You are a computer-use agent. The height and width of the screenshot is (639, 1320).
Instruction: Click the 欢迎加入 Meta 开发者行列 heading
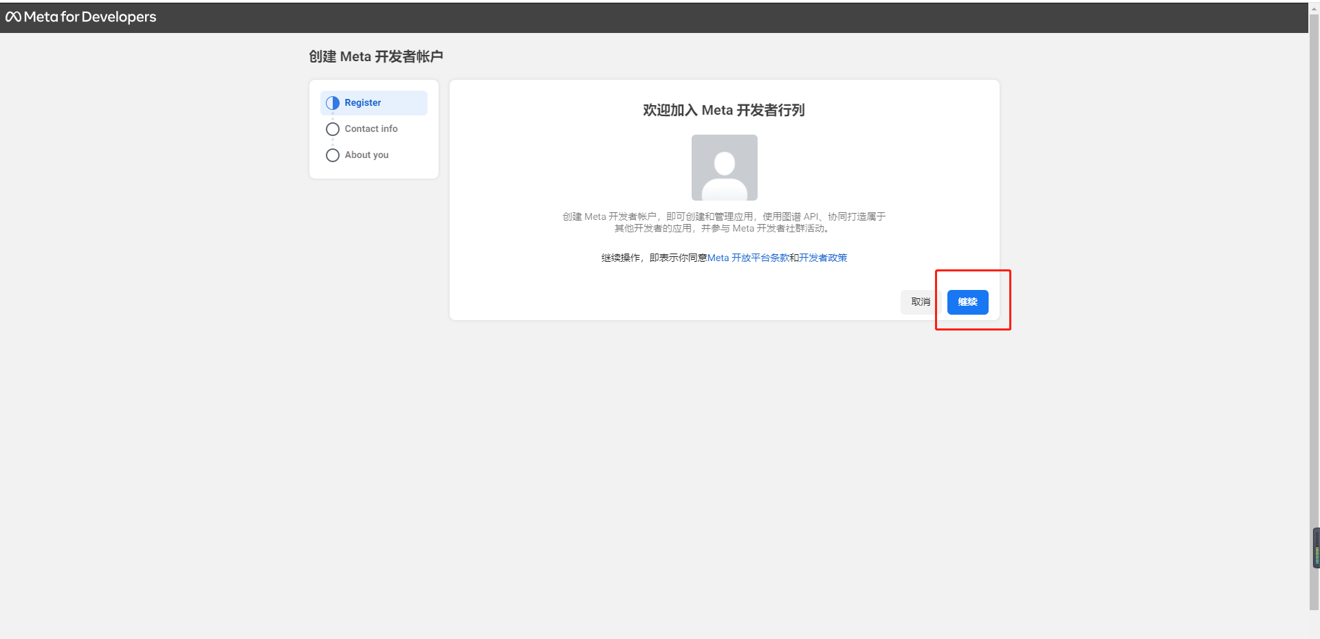pos(724,110)
